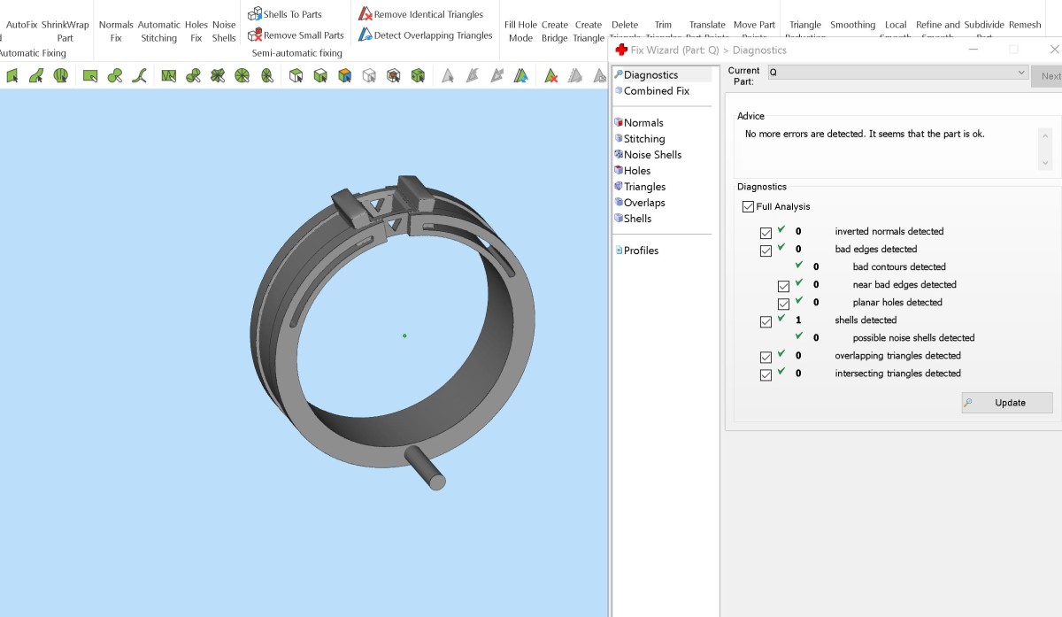
Task: Open Noise Shells section in wizard sidebar
Action: 652,155
